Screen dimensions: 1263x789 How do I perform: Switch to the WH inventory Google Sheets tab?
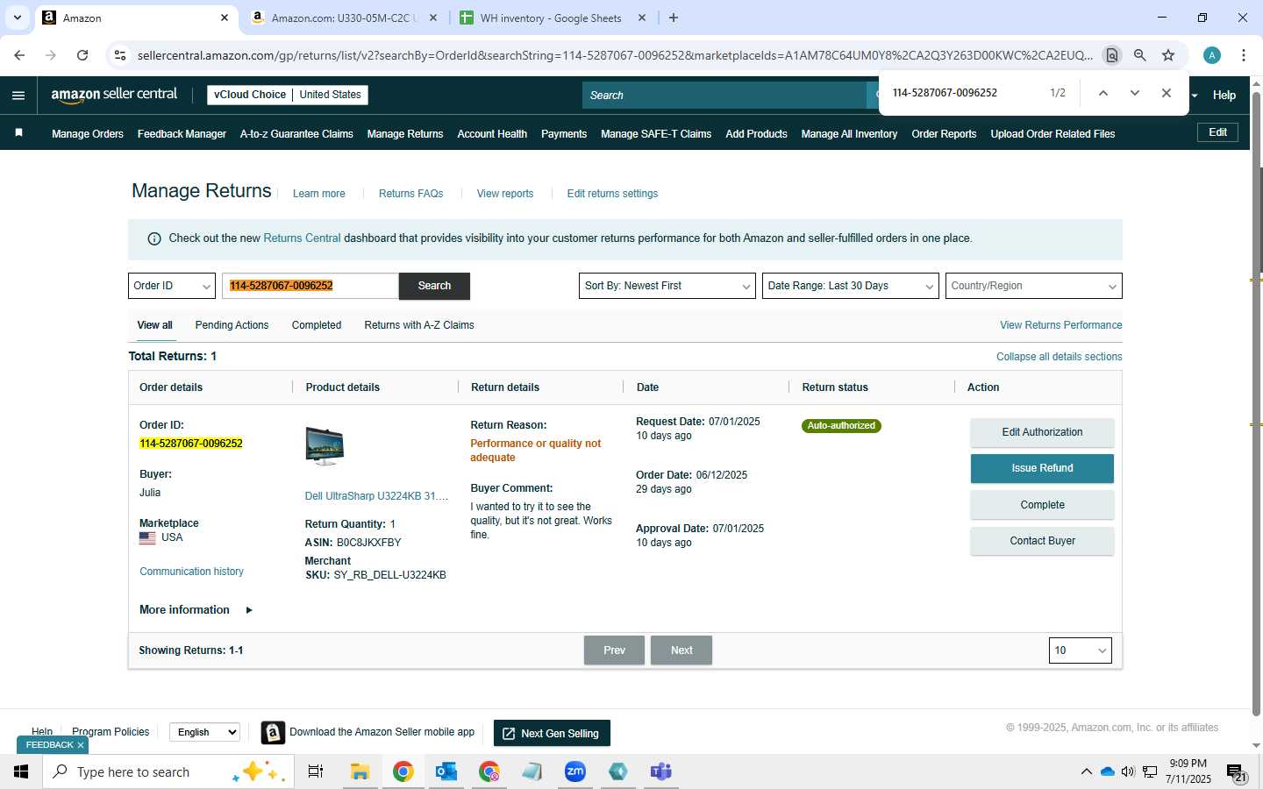pyautogui.click(x=550, y=18)
